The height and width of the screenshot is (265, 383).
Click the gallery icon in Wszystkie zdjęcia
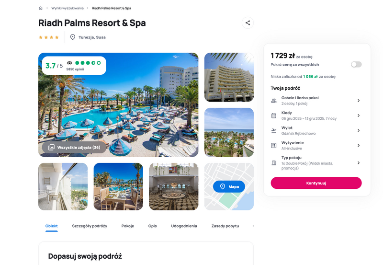51,148
